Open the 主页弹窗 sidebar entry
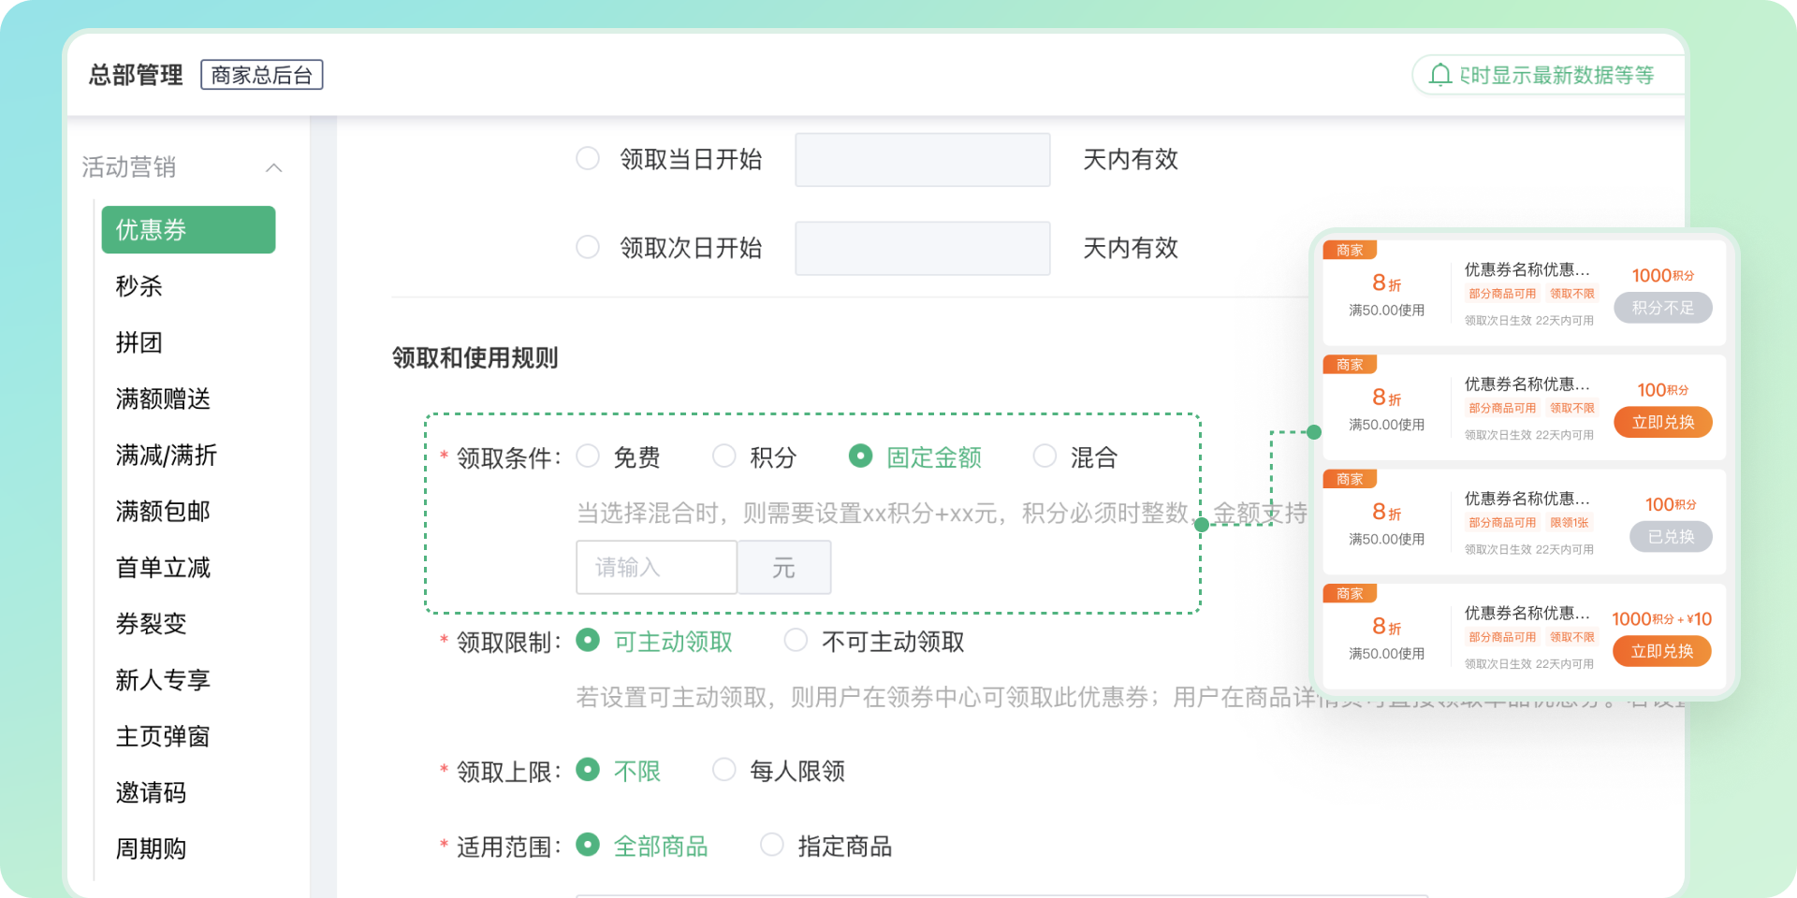1797x898 pixels. tap(163, 736)
